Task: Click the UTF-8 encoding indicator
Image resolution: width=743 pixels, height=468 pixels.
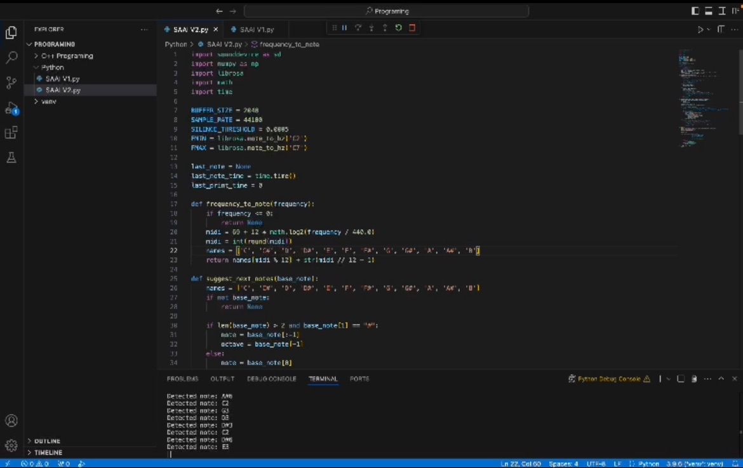Action: (596, 464)
